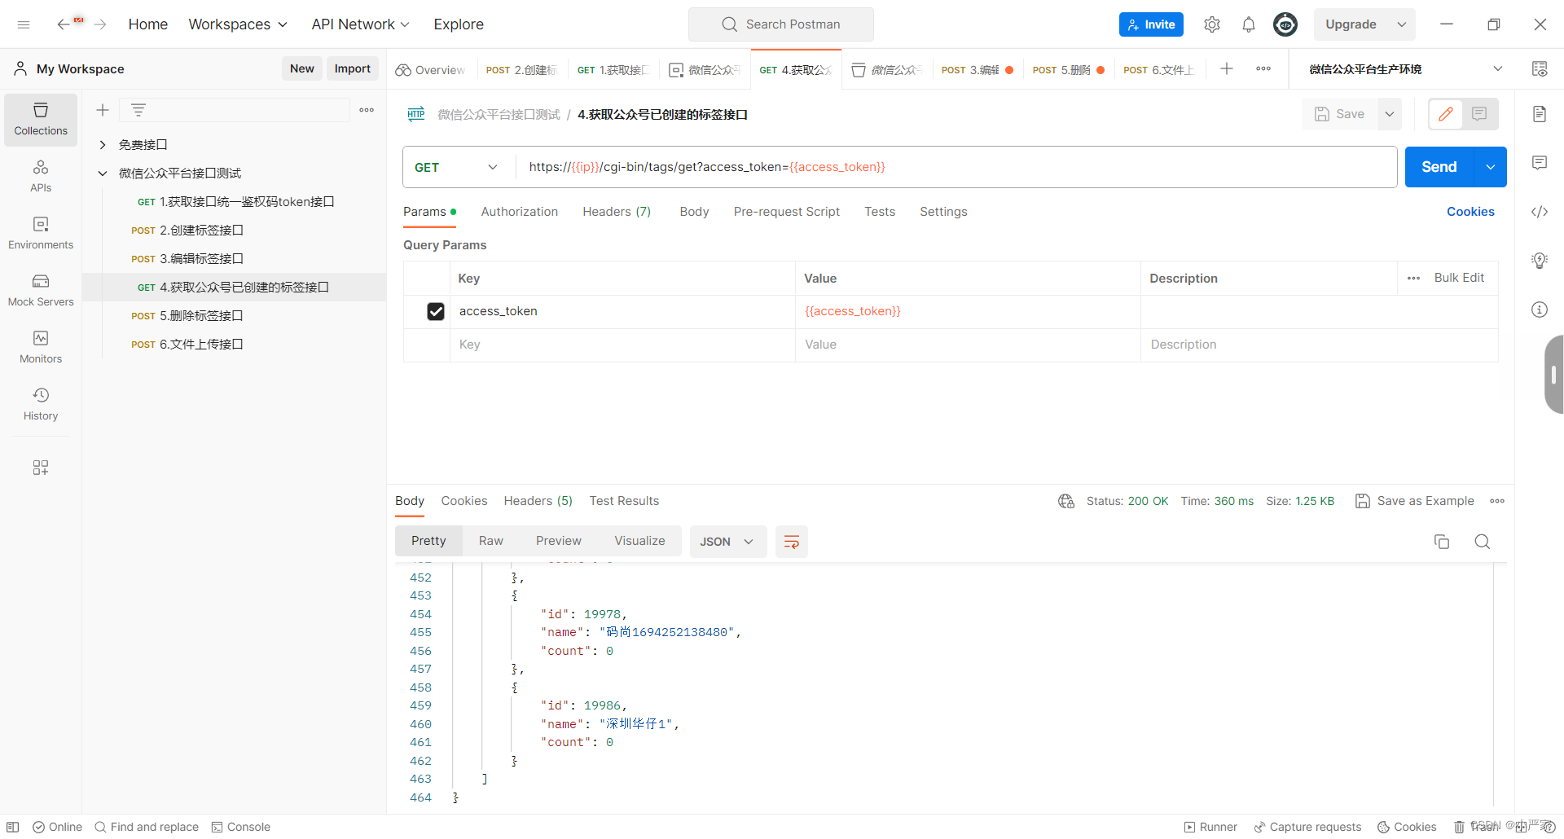
Task: Open the environment quick look icon
Action: click(x=1540, y=69)
